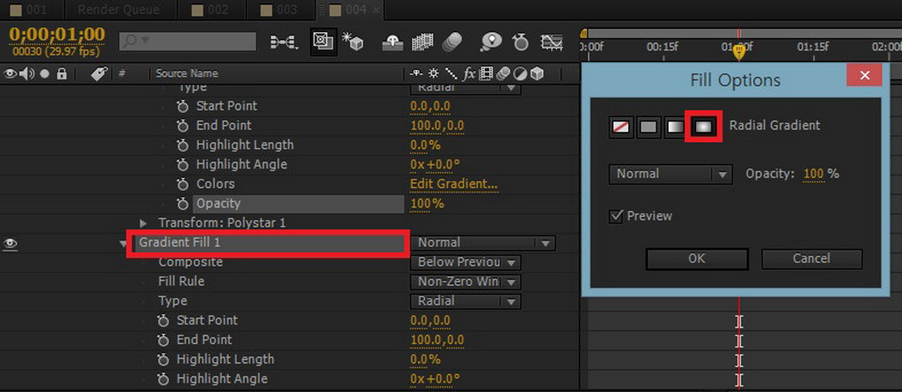902x392 pixels.
Task: Click the Quality switch column header
Action: 451,73
